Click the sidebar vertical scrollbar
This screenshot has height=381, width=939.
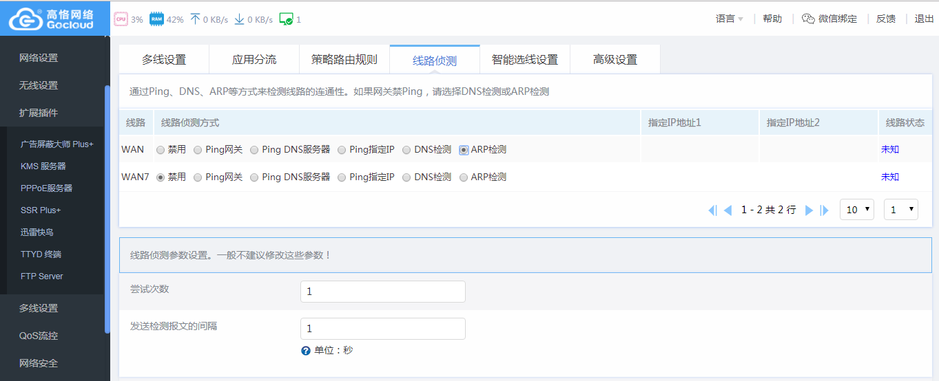[x=107, y=206]
